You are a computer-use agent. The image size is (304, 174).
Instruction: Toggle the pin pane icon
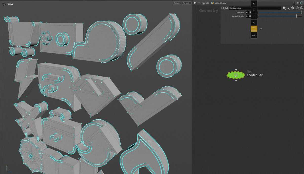[x=298, y=3]
